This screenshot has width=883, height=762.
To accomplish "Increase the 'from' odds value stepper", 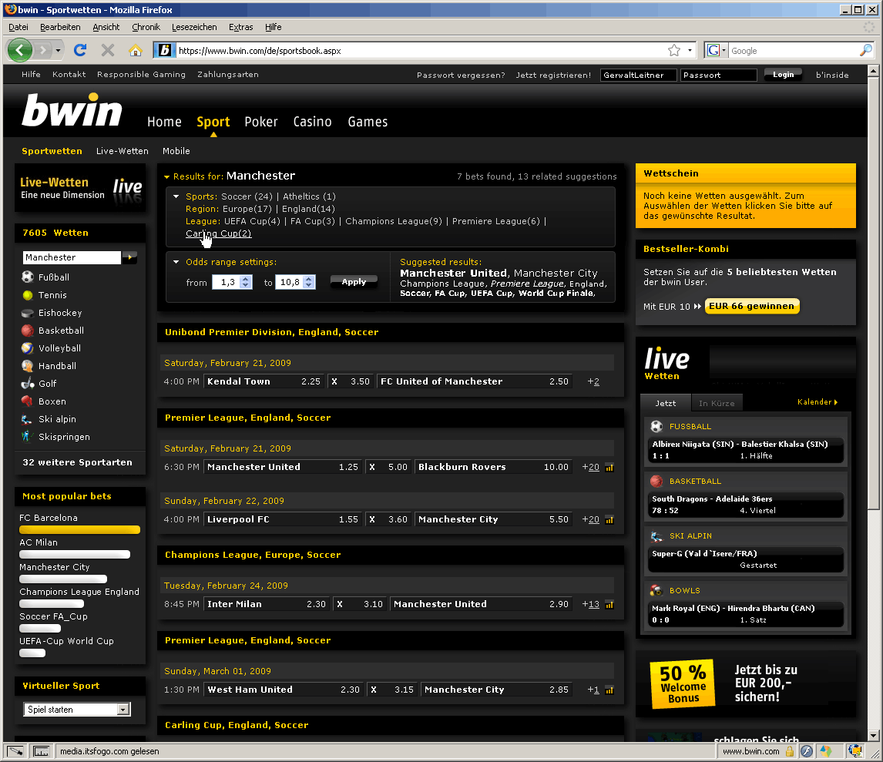I will tap(246, 279).
